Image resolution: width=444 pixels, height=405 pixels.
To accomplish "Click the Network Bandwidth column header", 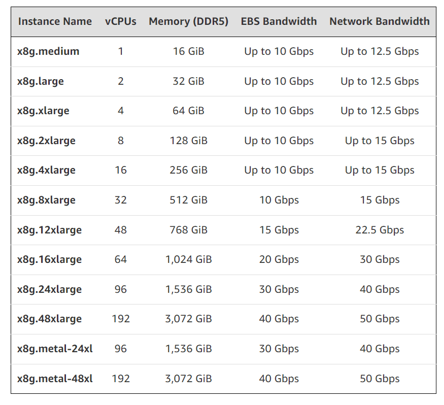I will [379, 21].
